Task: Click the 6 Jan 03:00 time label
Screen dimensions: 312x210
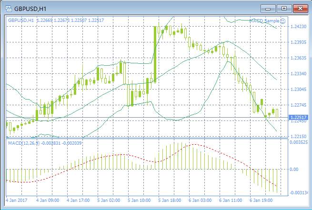Action: pos(200,200)
